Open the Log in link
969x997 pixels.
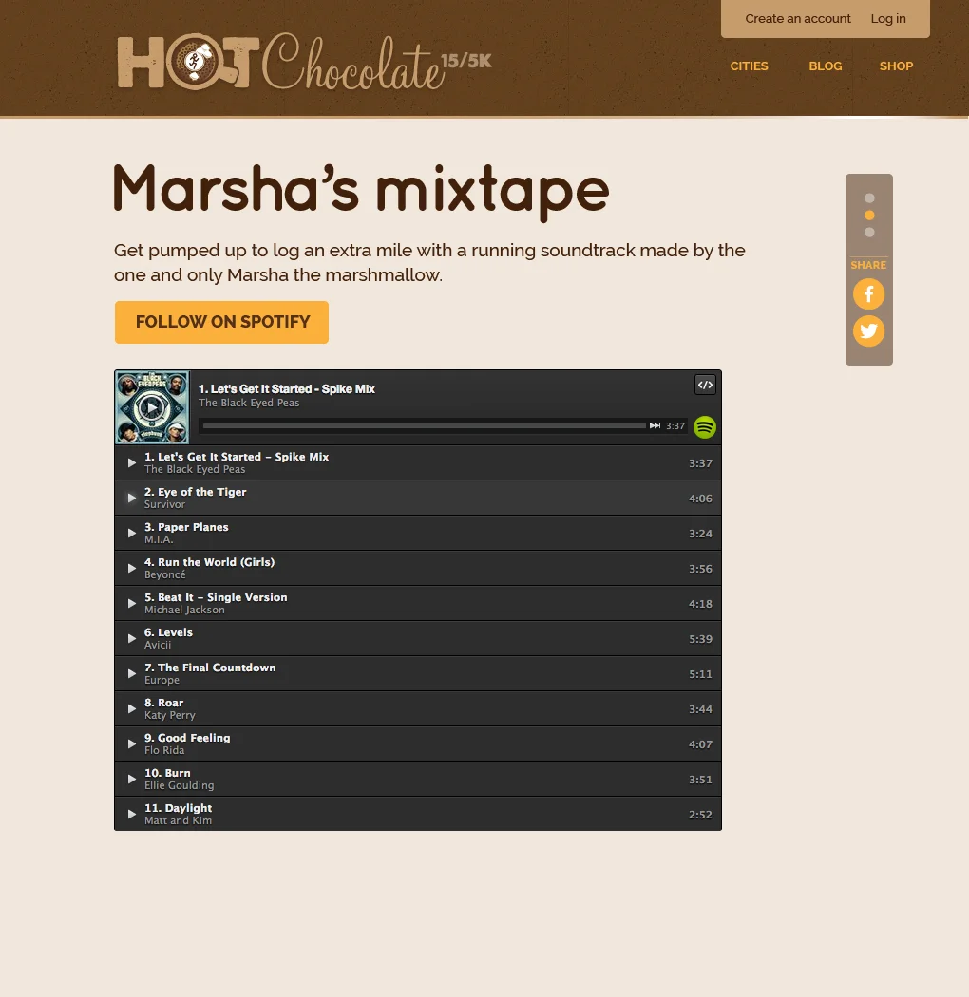click(x=888, y=18)
